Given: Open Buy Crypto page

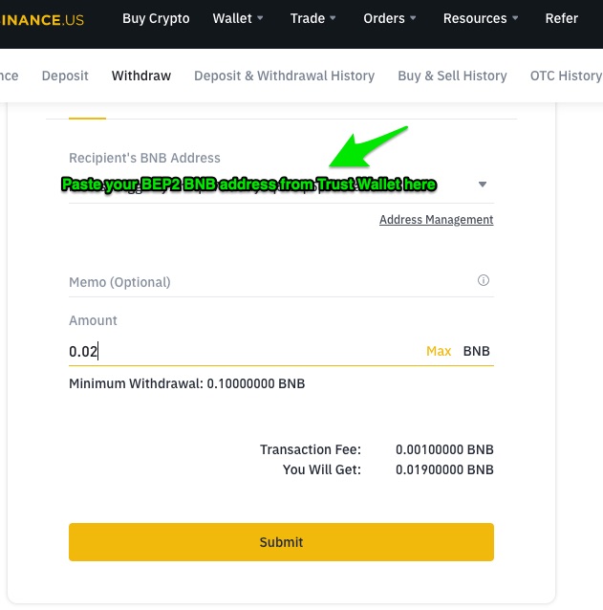Looking at the screenshot, I should point(156,18).
